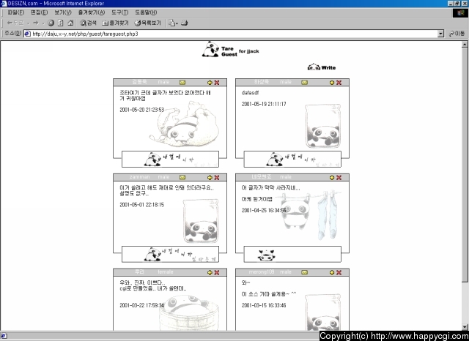Open the 즐겨찾기 favorites toolbar button

(x=115, y=23)
